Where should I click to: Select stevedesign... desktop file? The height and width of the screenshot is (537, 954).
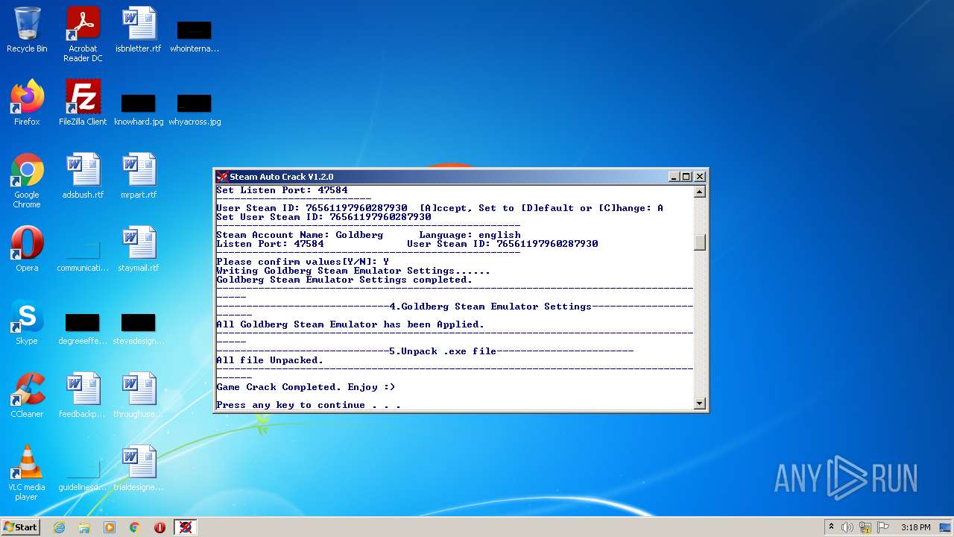coord(139,329)
